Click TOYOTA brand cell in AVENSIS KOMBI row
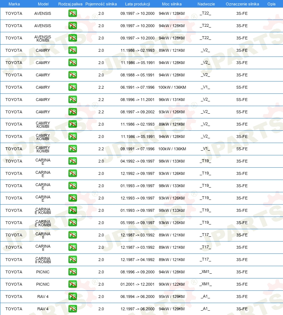283x315 pixels. click(x=14, y=38)
